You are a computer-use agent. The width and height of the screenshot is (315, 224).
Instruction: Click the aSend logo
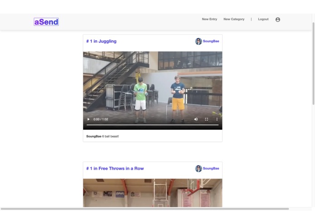click(x=46, y=22)
